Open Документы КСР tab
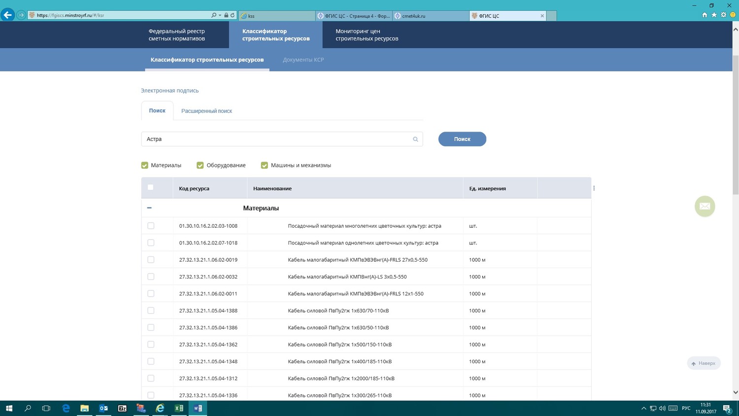Viewport: 739px width, 416px height. coord(303,60)
